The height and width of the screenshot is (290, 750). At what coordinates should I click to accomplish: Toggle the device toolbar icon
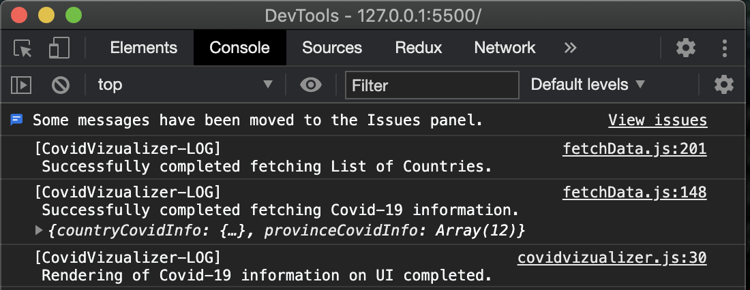pos(59,48)
